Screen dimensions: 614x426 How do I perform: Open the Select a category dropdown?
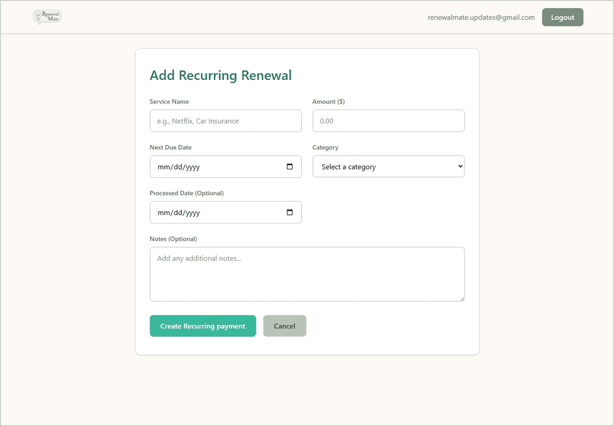tap(388, 166)
